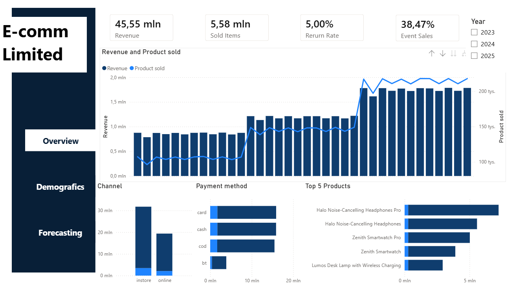The image size is (513, 287).
Task: Select the 45,55 mln Revenue card
Action: 141,27
